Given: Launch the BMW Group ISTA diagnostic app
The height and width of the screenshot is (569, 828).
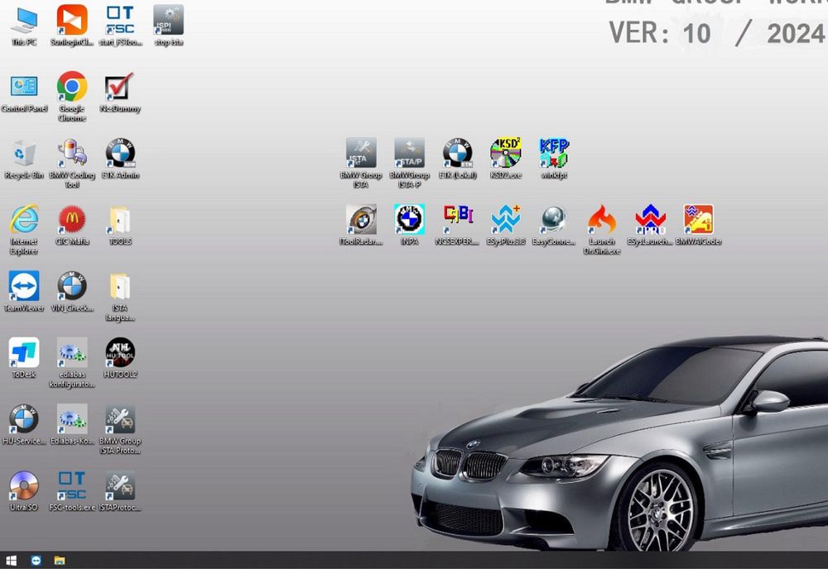Looking at the screenshot, I should pos(361,163).
